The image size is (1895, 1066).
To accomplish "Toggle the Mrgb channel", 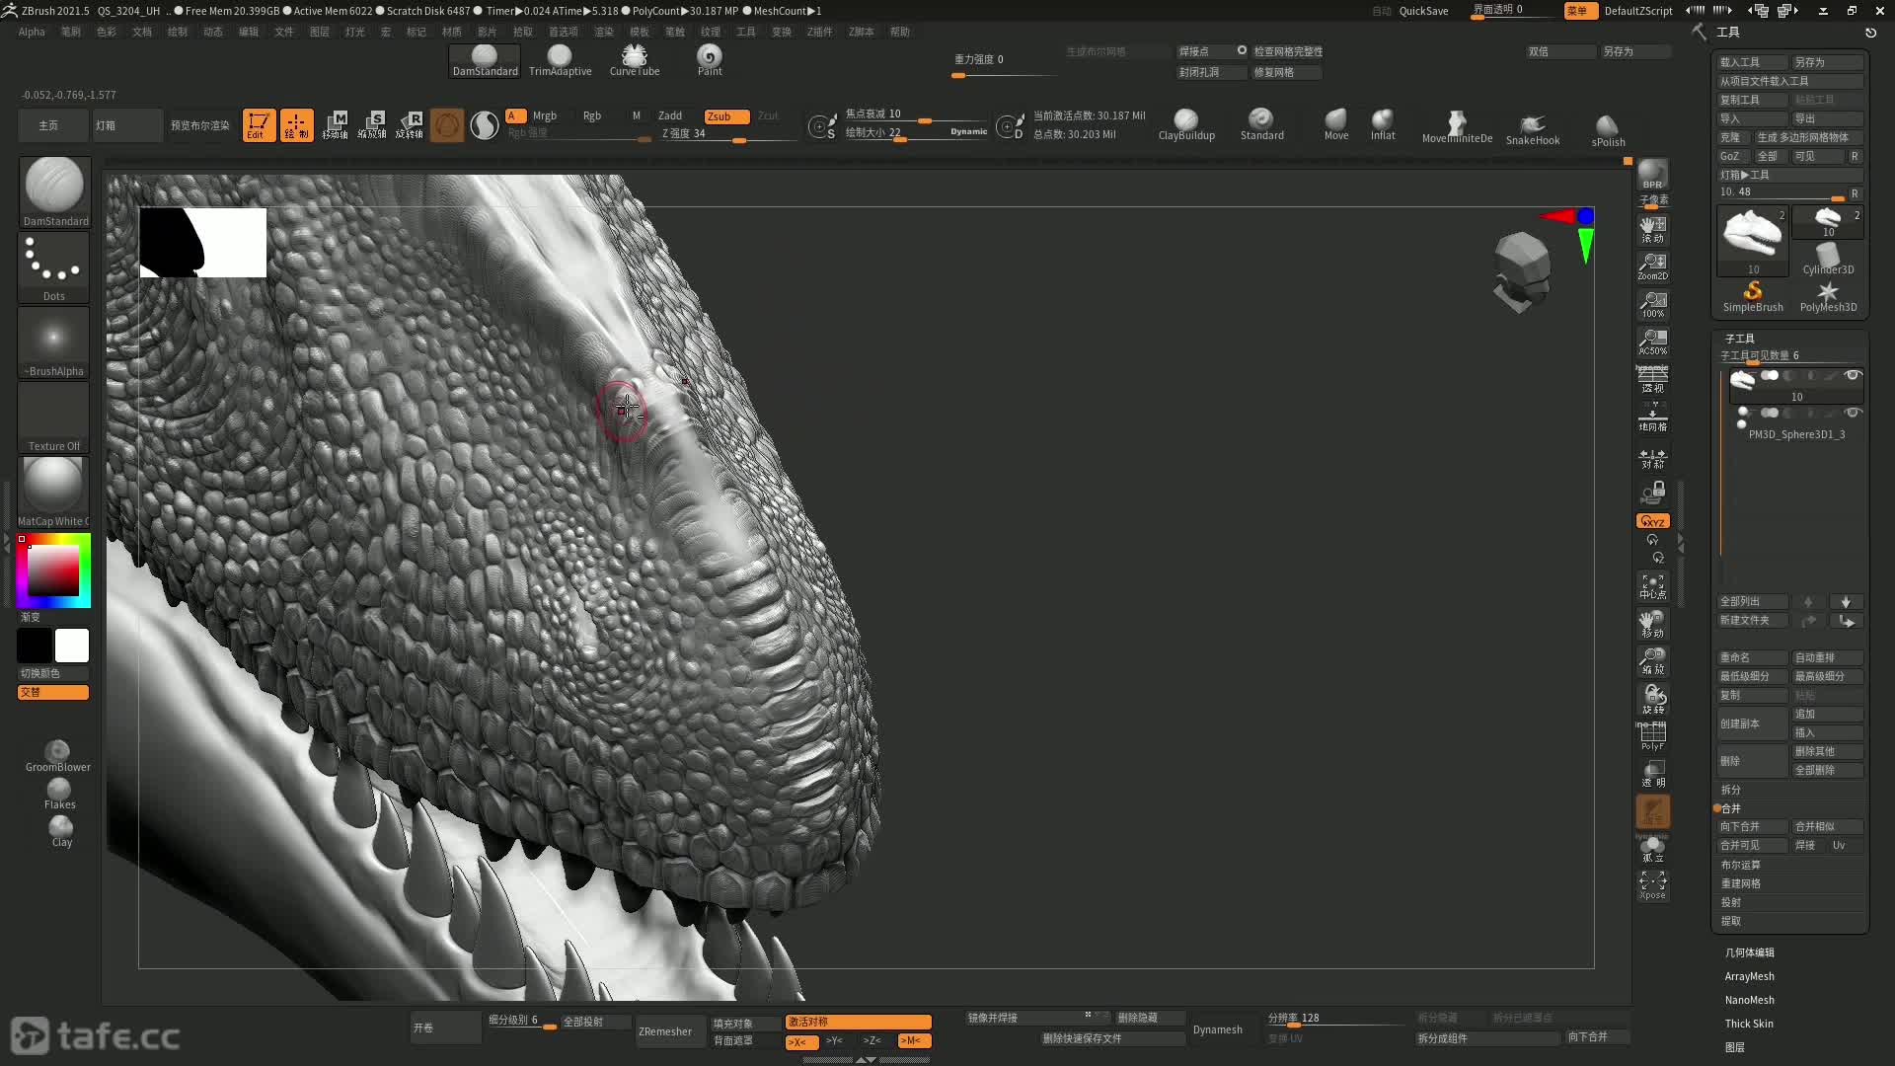I will click(x=545, y=116).
